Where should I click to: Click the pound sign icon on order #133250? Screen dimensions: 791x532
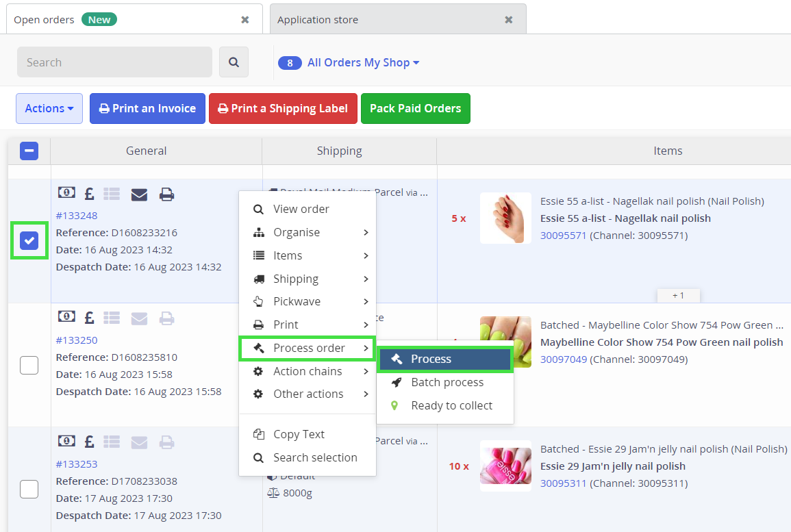point(89,318)
